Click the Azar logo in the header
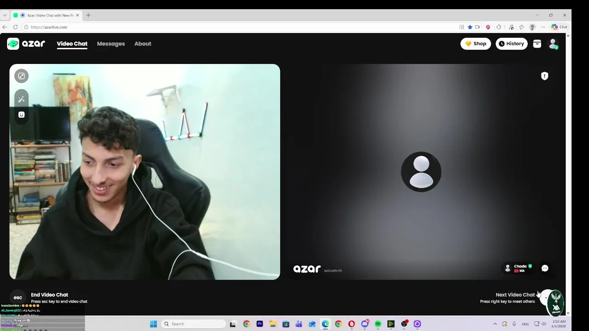 [26, 44]
